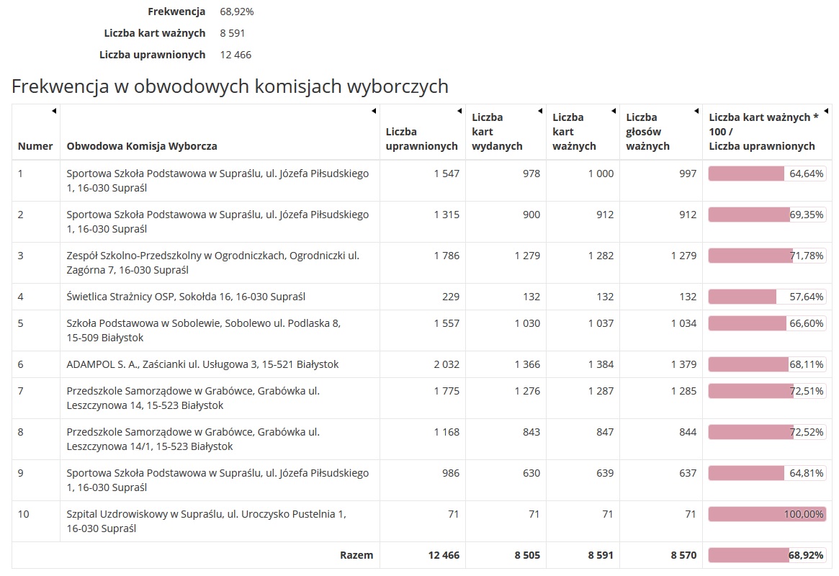
Task: Click the Frekwencja 68,92% summary value
Action: tap(236, 12)
